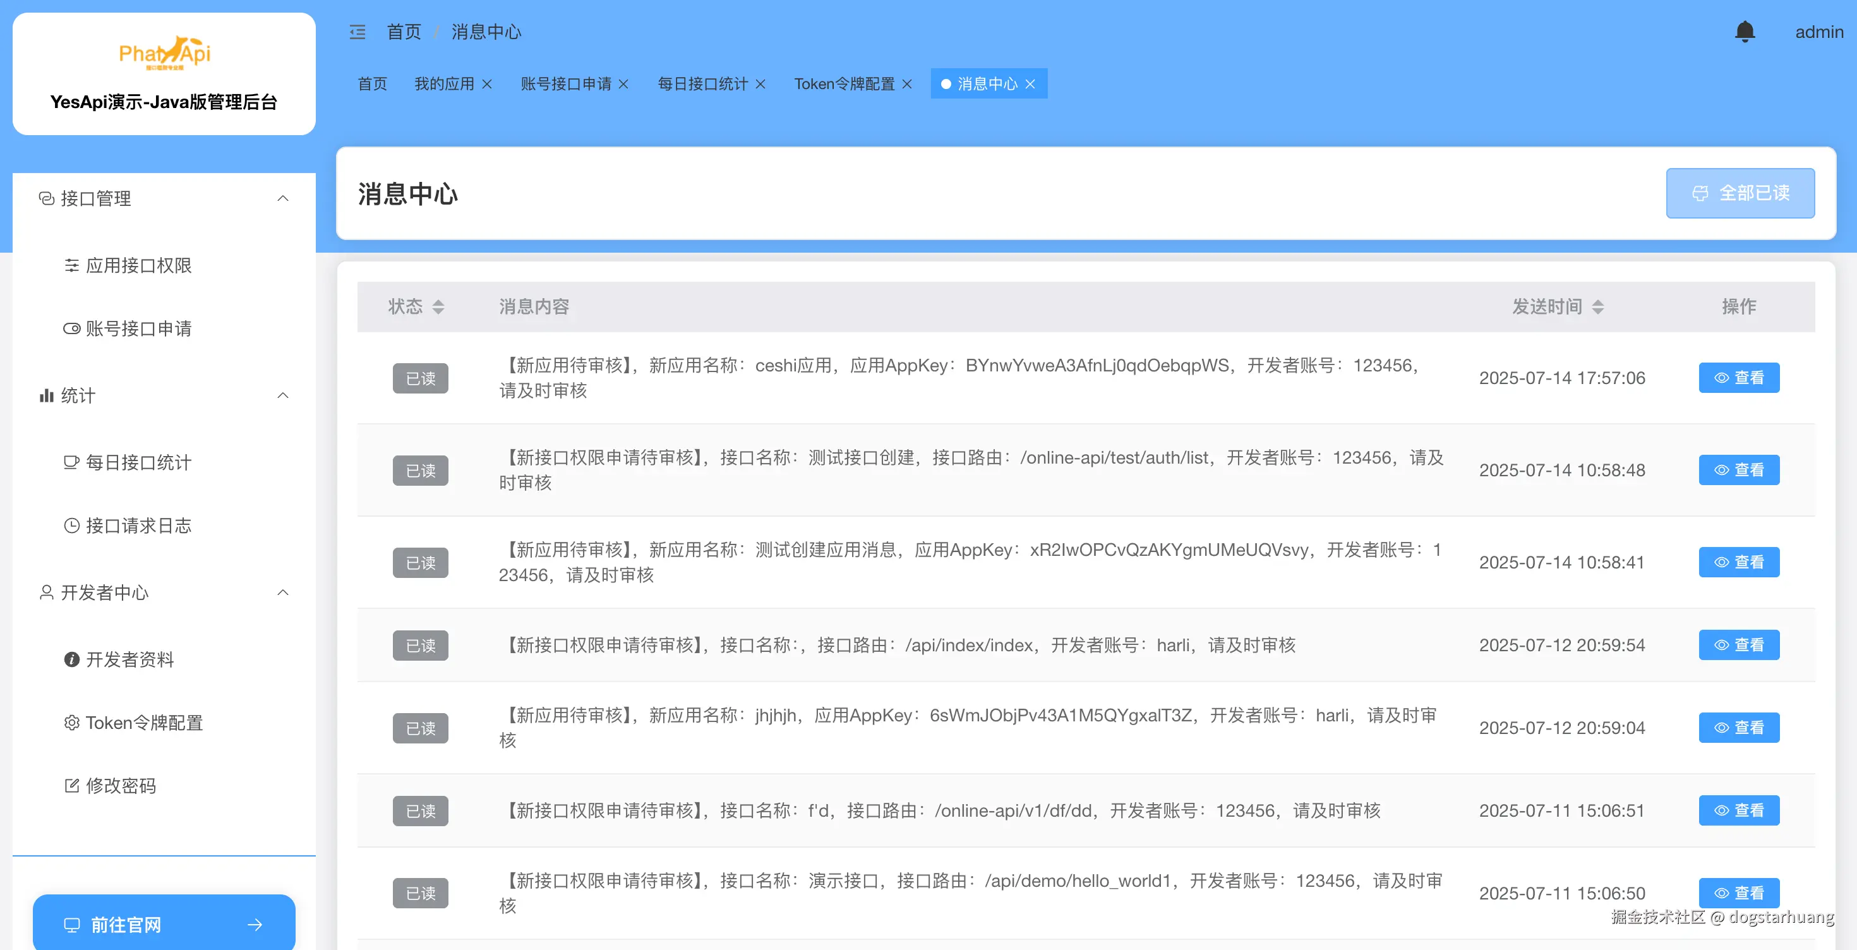
Task: Close the 我的应用 tab
Action: (x=488, y=85)
